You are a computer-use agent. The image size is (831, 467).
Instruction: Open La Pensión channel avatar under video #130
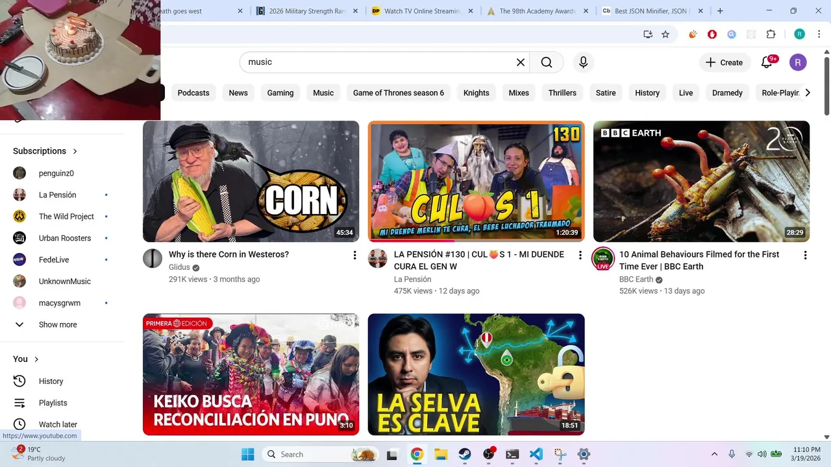click(x=378, y=258)
